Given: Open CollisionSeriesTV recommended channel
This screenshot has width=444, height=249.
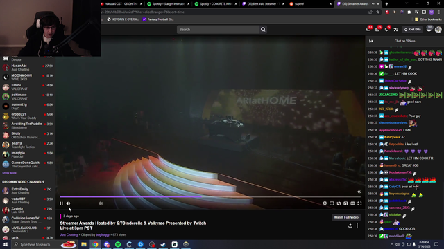Looking at the screenshot, I should coord(28,220).
